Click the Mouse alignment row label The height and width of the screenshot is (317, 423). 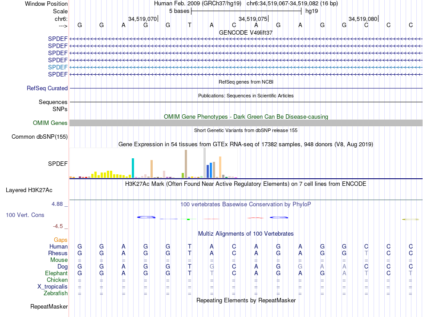pos(59,260)
